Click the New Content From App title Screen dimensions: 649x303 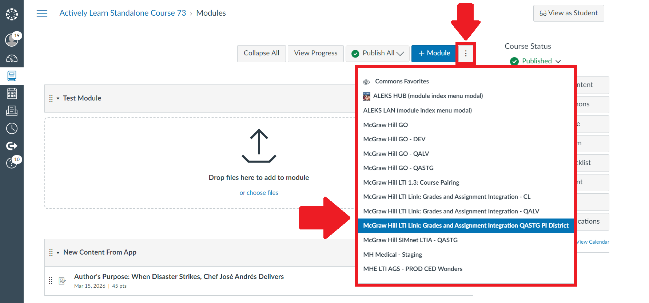tap(100, 252)
